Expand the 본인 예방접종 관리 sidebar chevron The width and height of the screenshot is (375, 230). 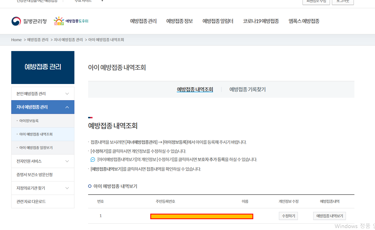click(x=67, y=94)
